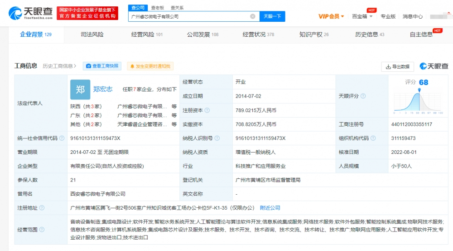The image size is (453, 251).
Task: Click 导出数据 export button
Action: (x=398, y=67)
